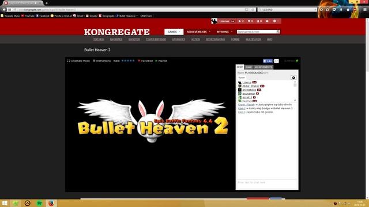The image size is (369, 207).
Task: Click the Windows Start button
Action: tap(5, 203)
